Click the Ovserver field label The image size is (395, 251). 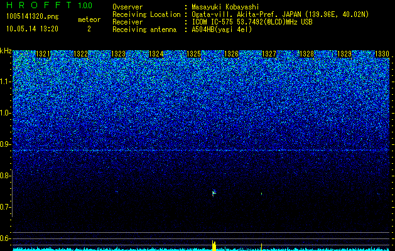[x=127, y=7]
